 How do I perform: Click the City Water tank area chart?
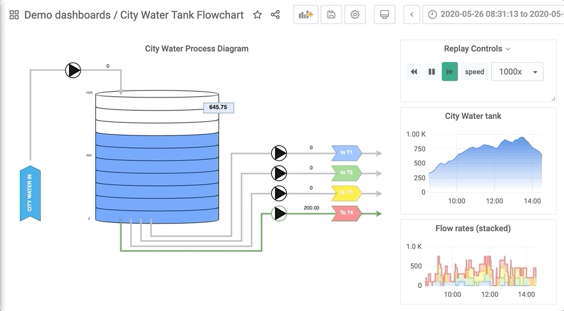(485, 164)
